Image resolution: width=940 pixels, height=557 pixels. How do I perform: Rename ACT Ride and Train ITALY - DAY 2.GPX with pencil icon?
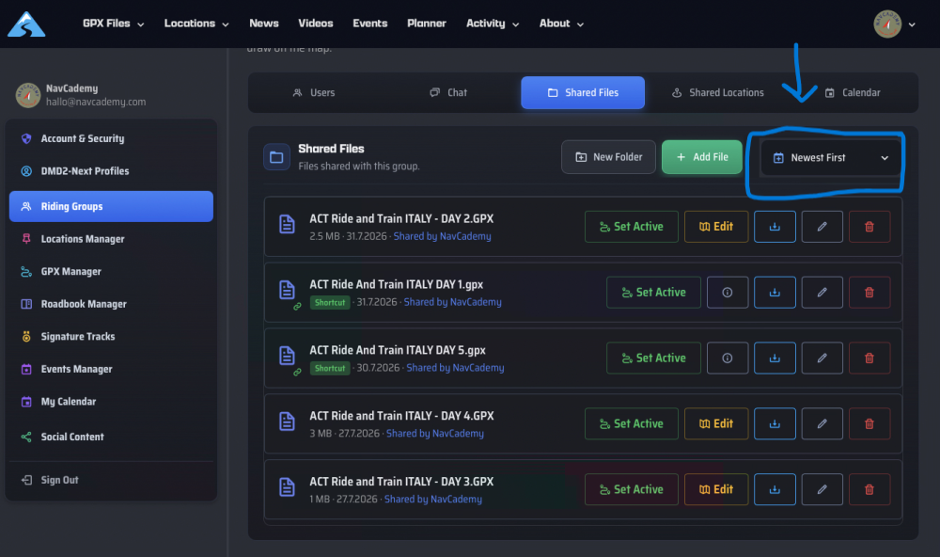click(x=822, y=226)
